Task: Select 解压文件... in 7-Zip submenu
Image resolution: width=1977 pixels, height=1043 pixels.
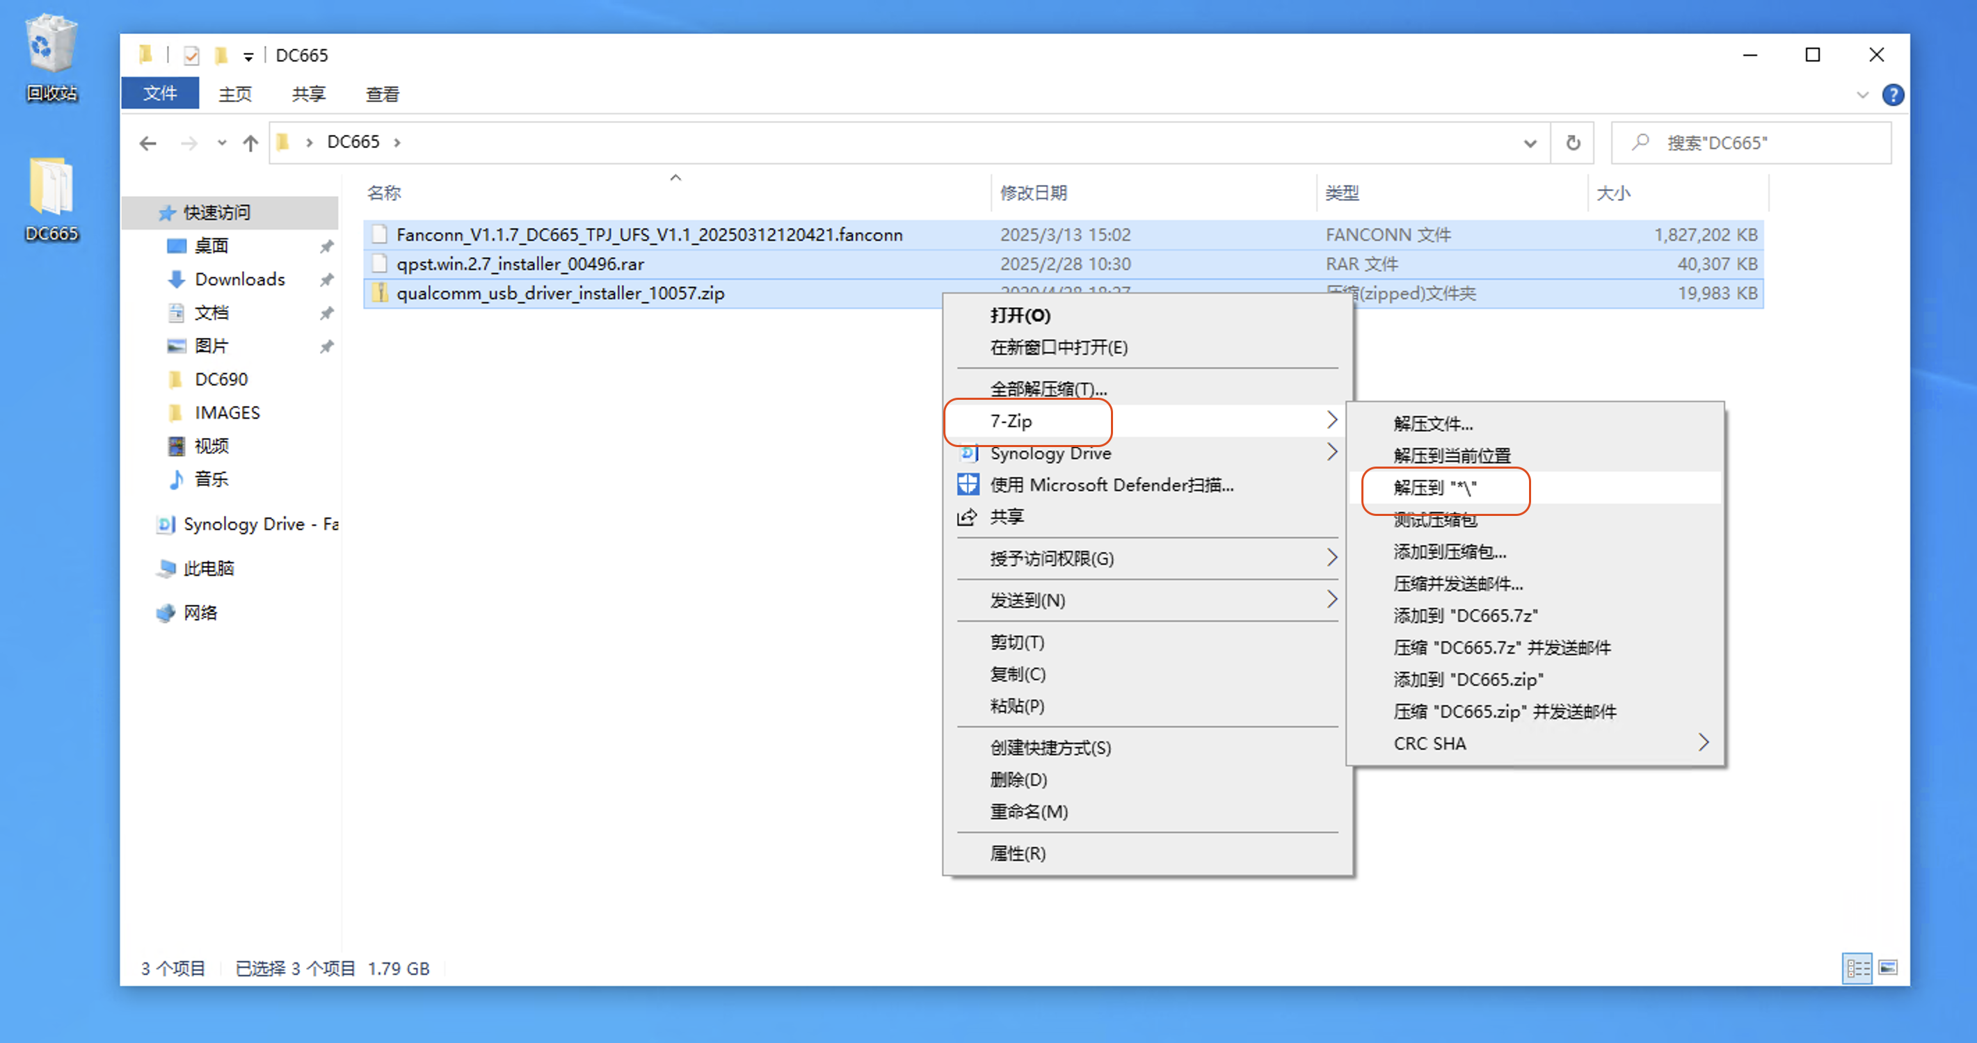Action: 1535,423
